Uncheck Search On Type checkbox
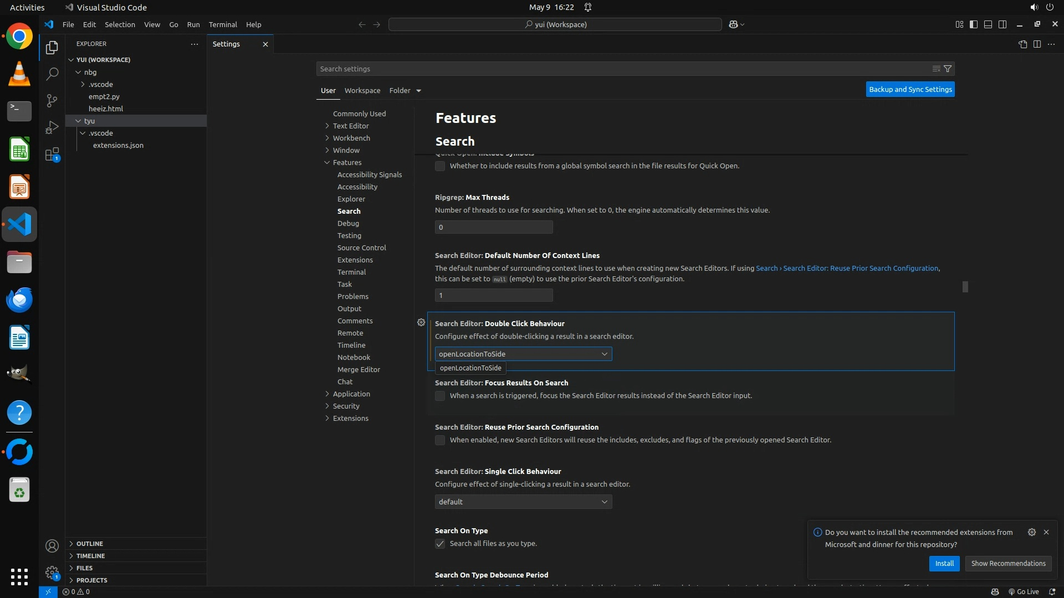Screen dimensions: 1064x598 440,544
